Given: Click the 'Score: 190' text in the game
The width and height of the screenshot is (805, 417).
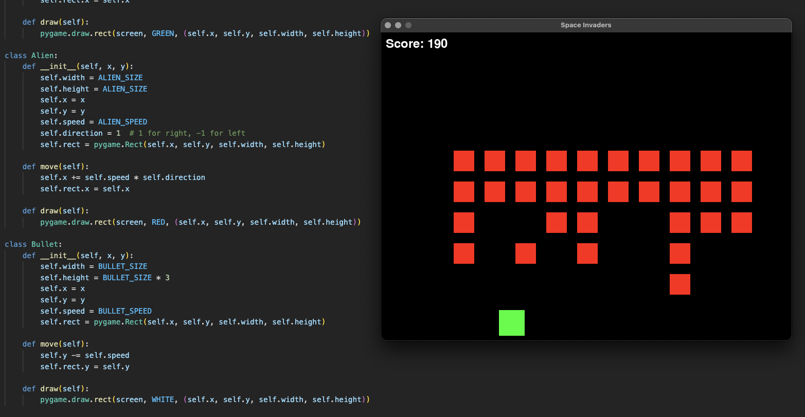Looking at the screenshot, I should point(417,44).
